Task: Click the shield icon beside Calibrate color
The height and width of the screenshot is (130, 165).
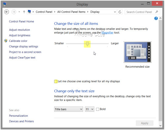Action: click(x=6, y=41)
